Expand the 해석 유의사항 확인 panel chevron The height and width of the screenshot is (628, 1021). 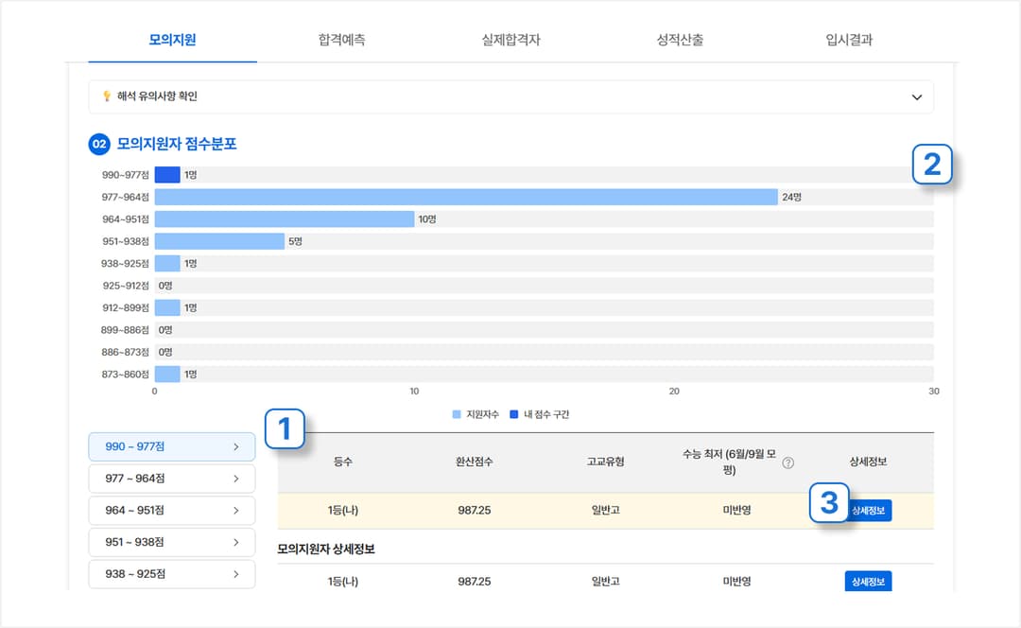coord(917,97)
